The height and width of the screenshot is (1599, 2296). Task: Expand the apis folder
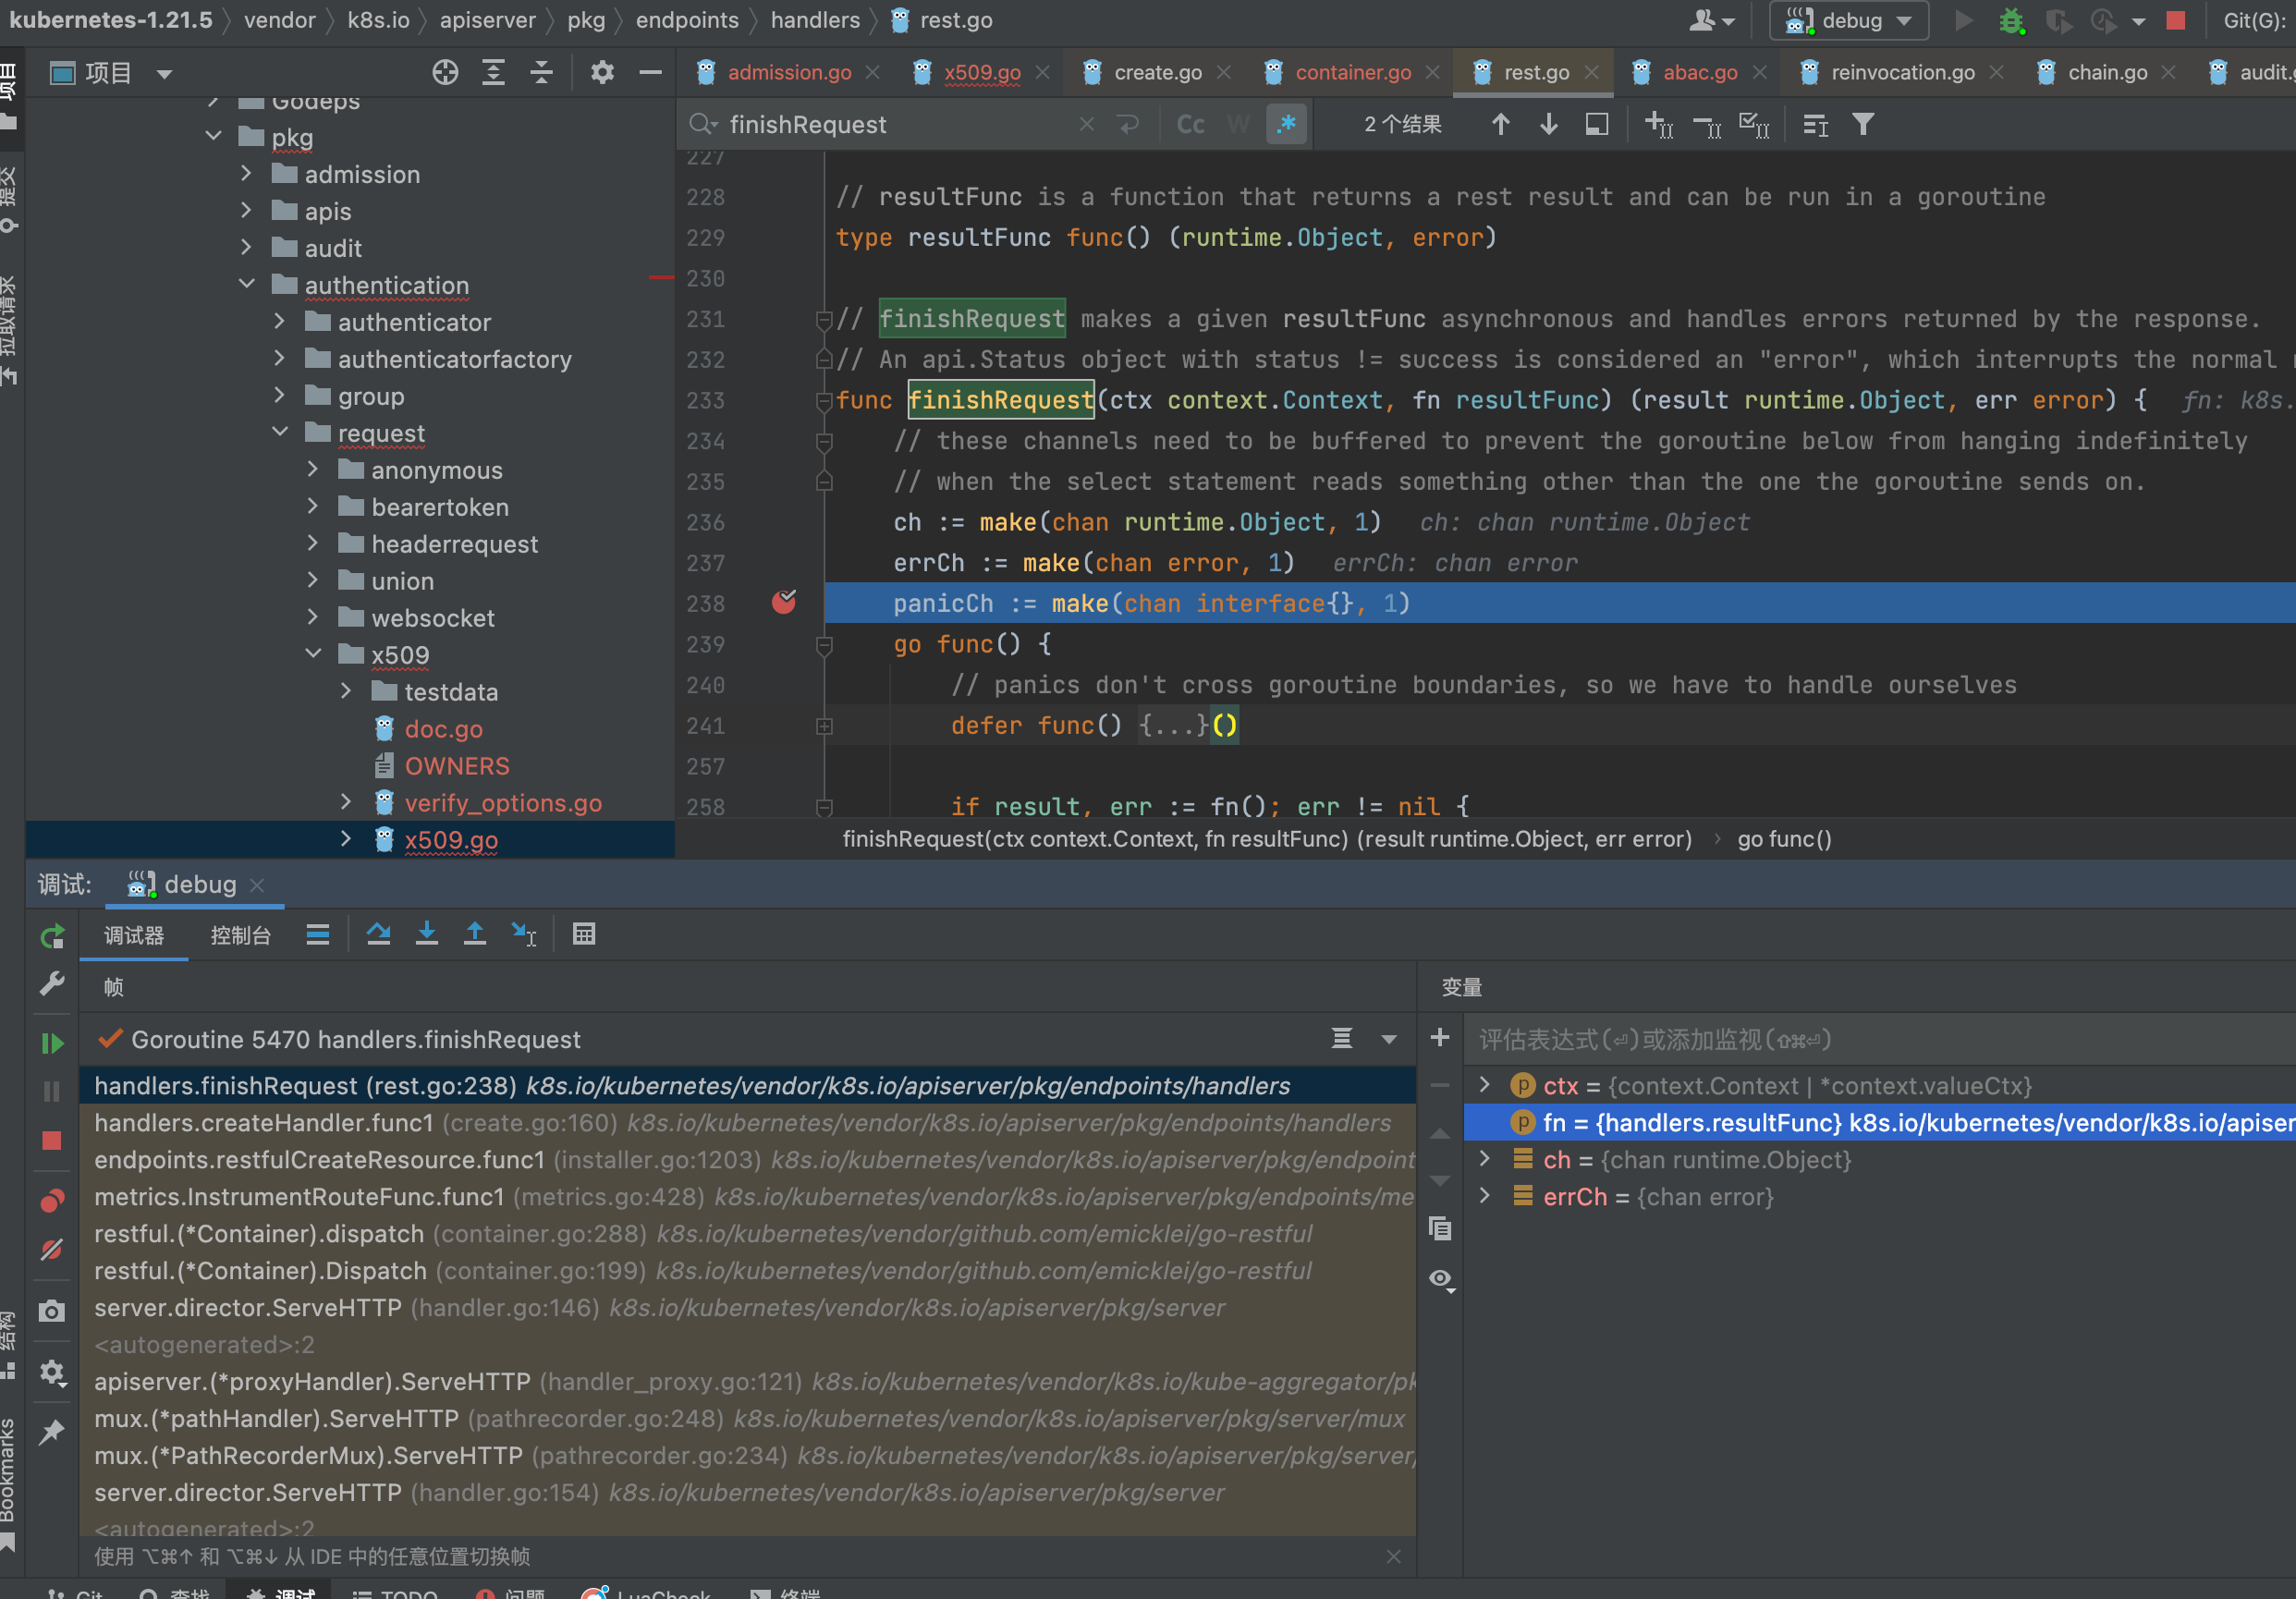pos(246,211)
